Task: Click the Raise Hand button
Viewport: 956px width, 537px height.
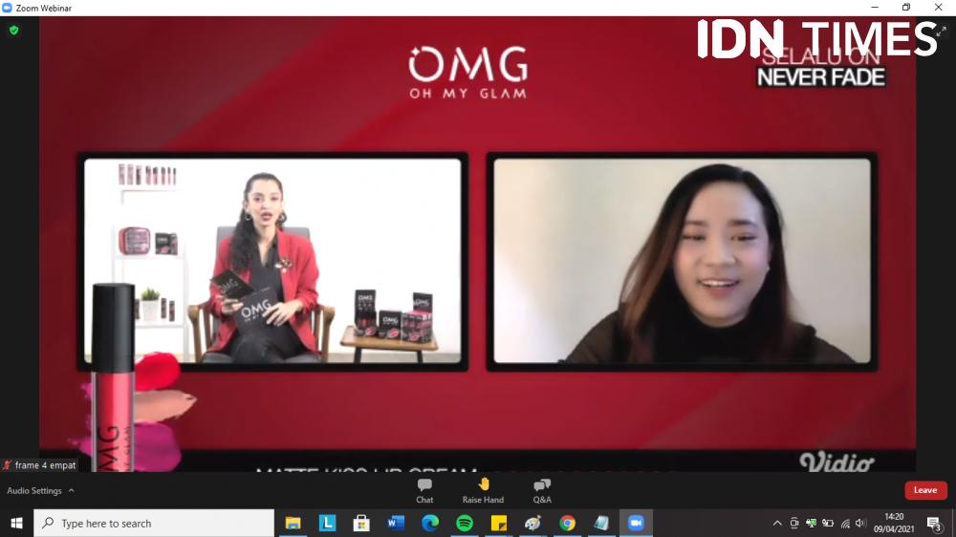Action: (x=483, y=491)
